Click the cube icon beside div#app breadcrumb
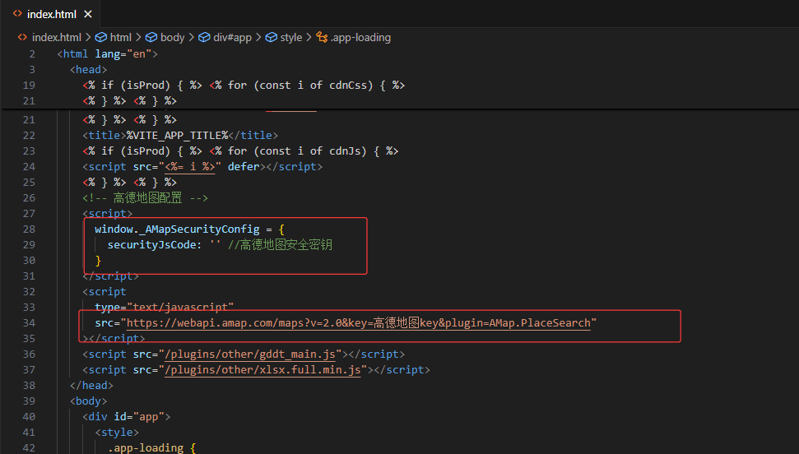 click(204, 37)
